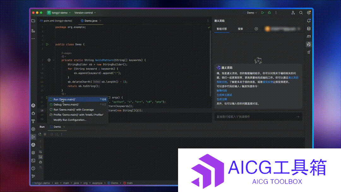This screenshot has width=341, height=192.
Task: Open the Debug tool window in the left sidebar
Action: click(33, 113)
